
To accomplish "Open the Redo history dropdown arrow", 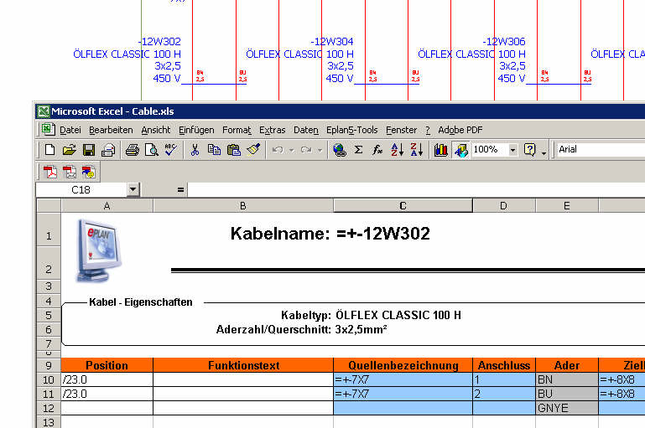I will [x=320, y=150].
